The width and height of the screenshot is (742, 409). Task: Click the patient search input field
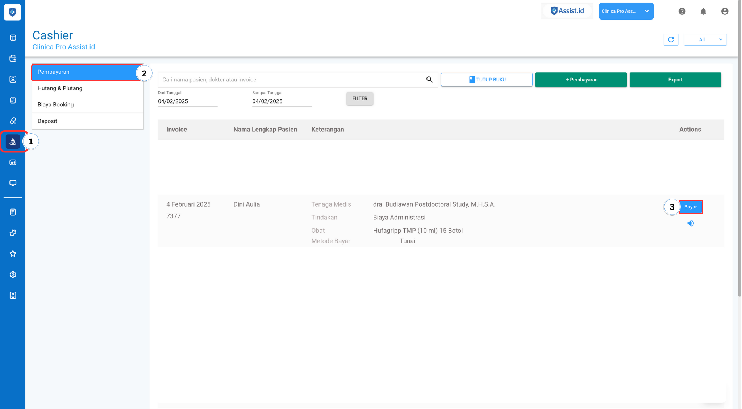(290, 80)
